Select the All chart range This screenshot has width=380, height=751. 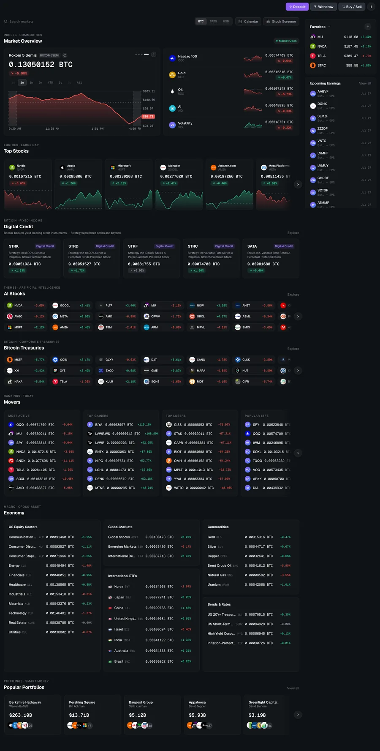(x=79, y=83)
